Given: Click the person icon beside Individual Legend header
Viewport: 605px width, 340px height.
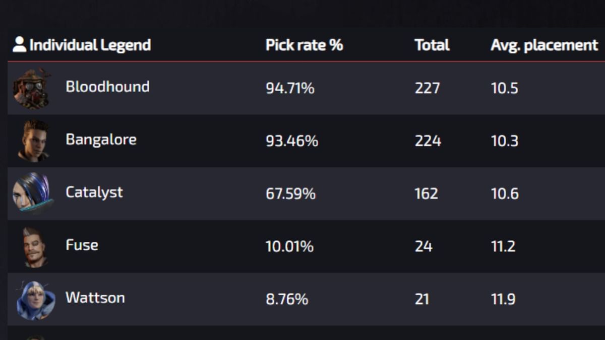Looking at the screenshot, I should [19, 44].
